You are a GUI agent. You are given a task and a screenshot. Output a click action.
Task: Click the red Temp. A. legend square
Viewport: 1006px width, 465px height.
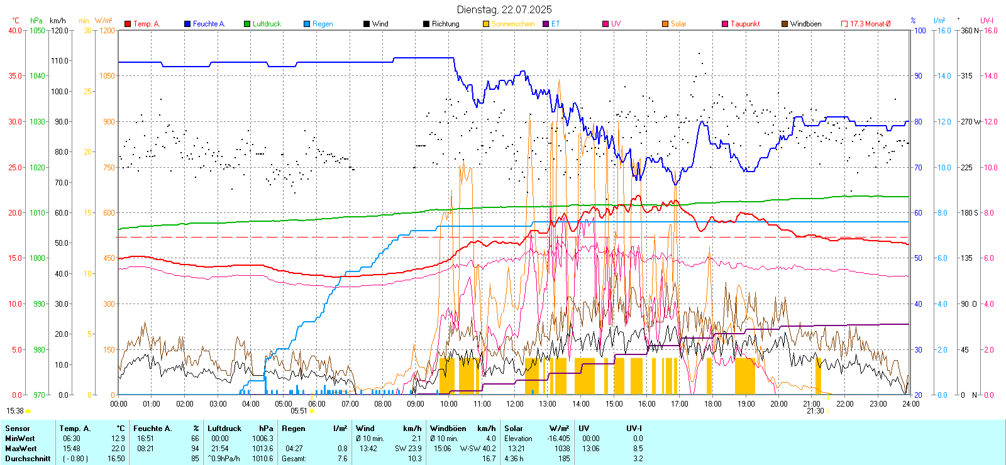[128, 24]
